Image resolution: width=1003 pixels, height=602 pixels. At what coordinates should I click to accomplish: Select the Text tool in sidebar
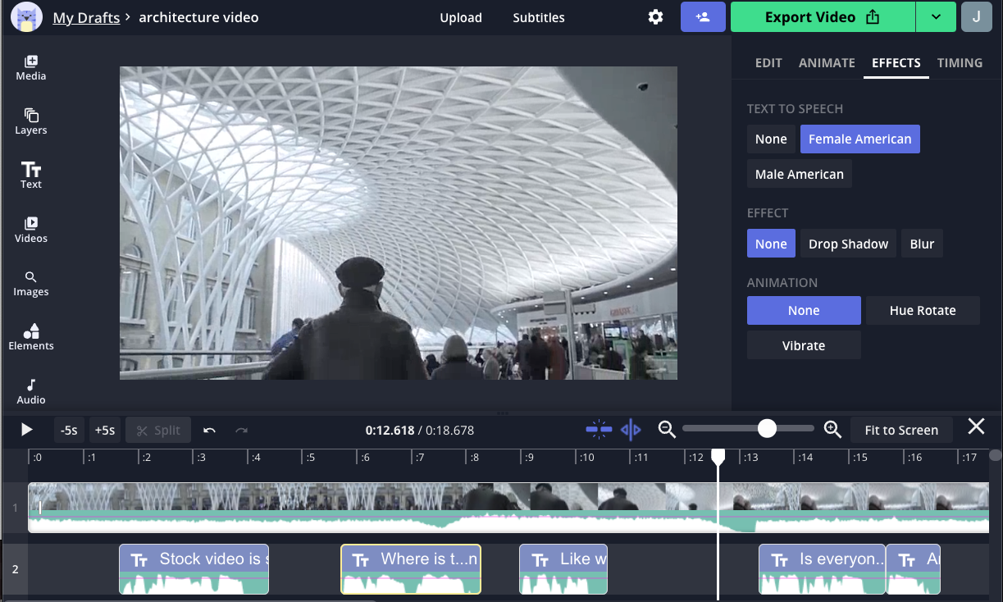[x=31, y=175]
